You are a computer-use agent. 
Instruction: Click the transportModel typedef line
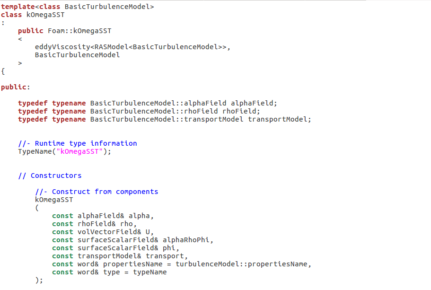[165, 119]
